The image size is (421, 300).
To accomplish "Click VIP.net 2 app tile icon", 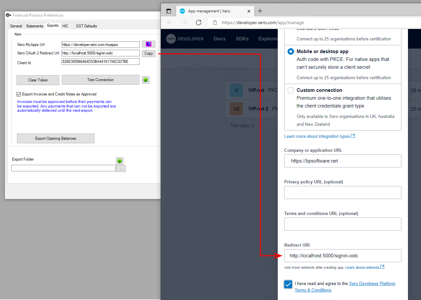I will (236, 109).
